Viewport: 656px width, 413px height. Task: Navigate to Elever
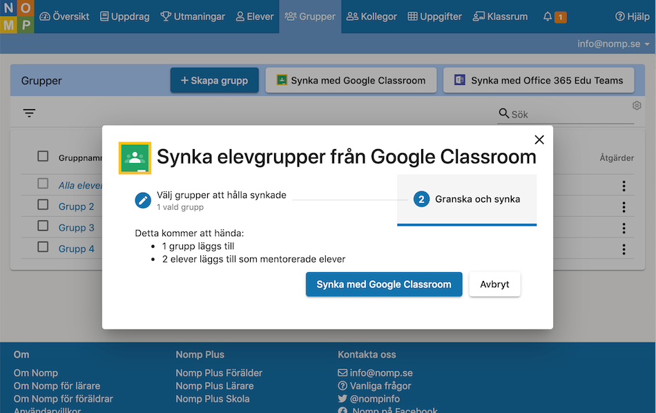tap(254, 17)
